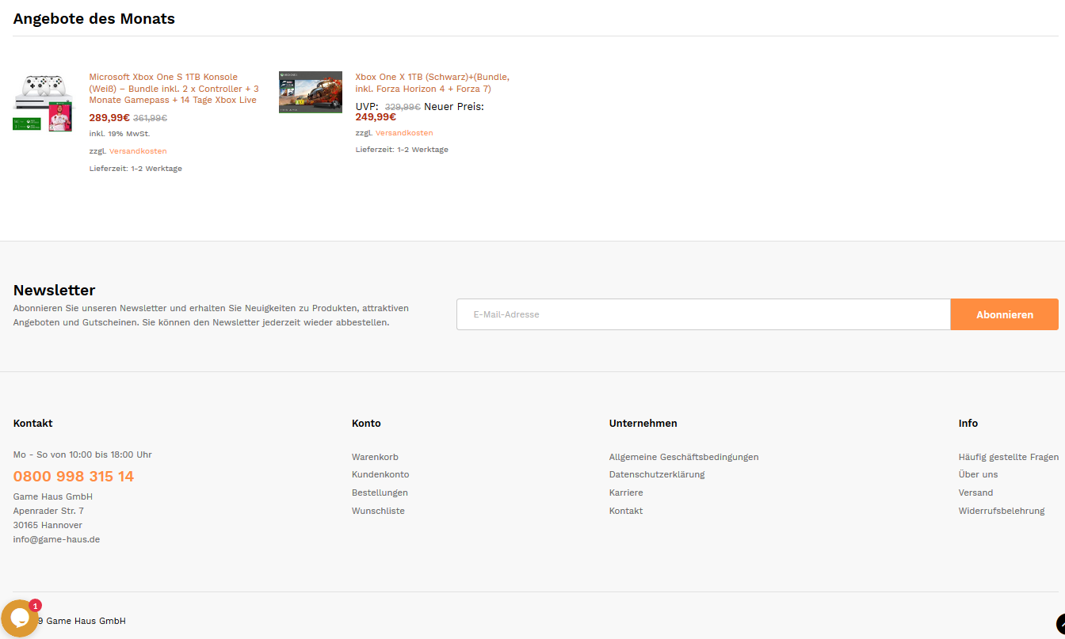Open Bestellungen footer link
Image resolution: width=1065 pixels, height=639 pixels.
click(380, 493)
